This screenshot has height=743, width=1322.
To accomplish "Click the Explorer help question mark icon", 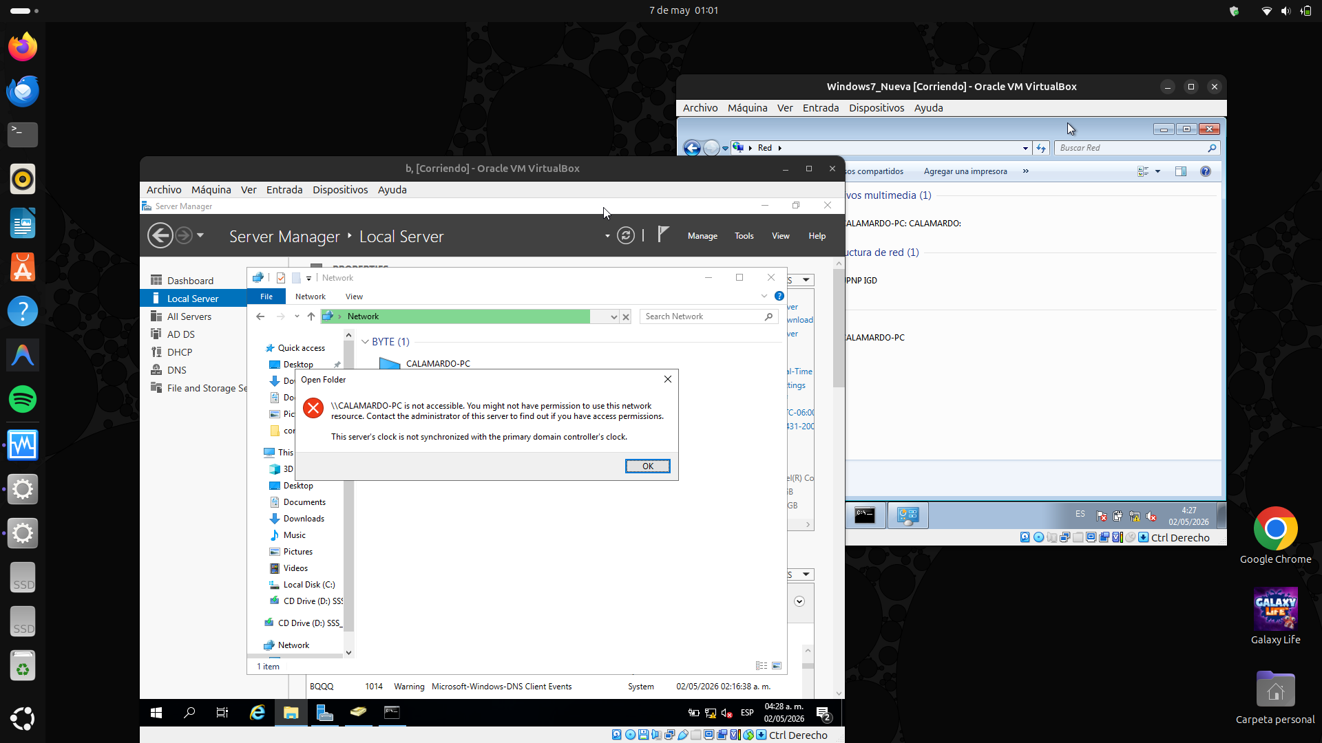I will 779,297.
